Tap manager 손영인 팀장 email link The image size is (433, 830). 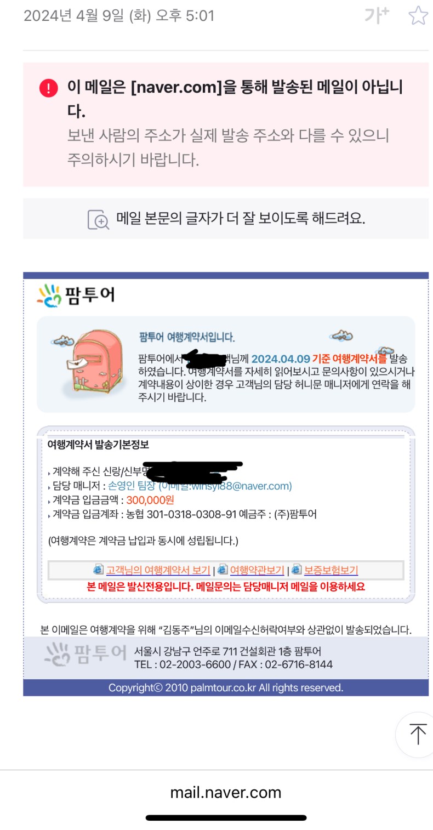pyautogui.click(x=200, y=486)
